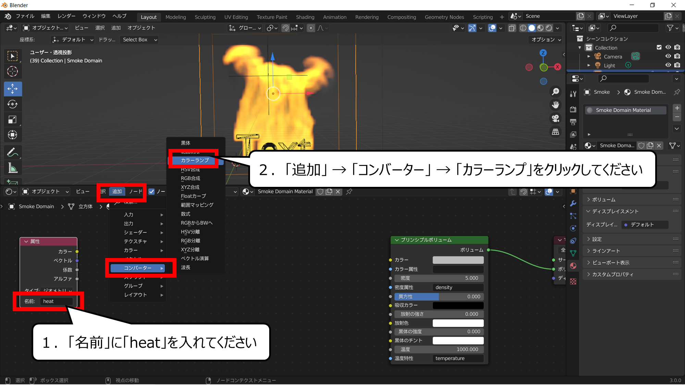Select the Annotate pencil tool
685x385 pixels.
coord(13,152)
